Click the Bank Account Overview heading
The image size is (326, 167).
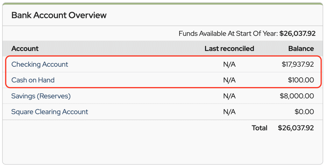click(59, 15)
